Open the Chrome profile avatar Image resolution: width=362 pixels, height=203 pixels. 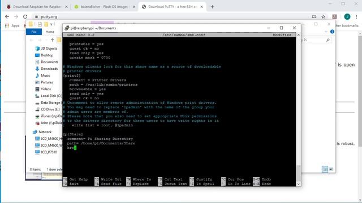(347, 16)
